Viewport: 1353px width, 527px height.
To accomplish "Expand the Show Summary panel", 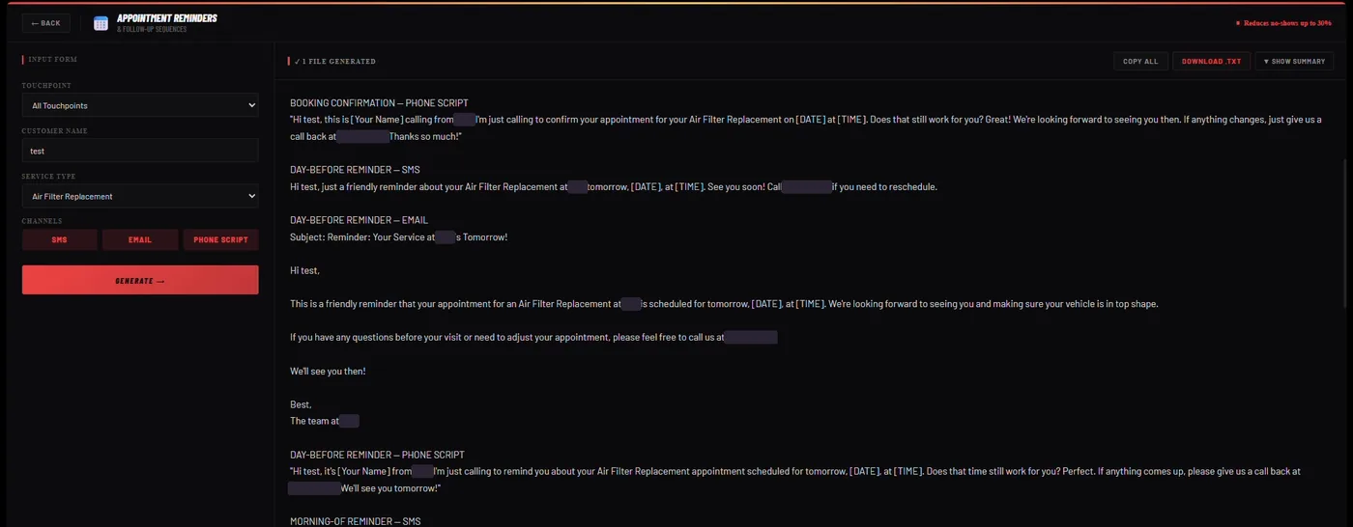I will 1294,61.
